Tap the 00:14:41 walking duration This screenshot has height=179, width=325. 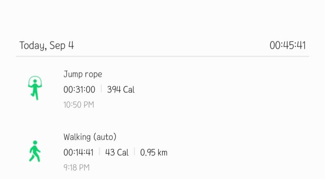point(78,153)
